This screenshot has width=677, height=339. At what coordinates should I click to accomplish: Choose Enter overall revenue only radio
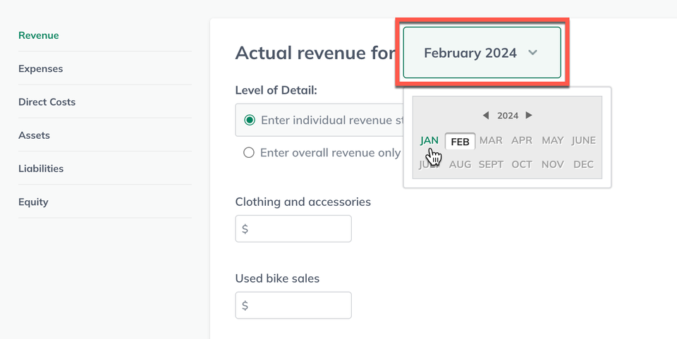tap(249, 153)
